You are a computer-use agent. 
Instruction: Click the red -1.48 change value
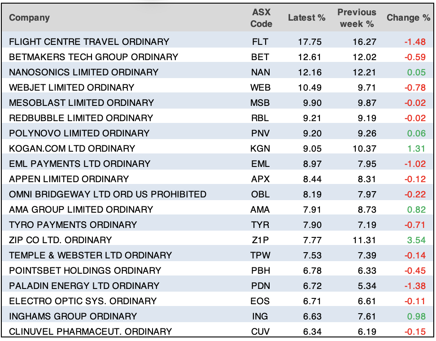pyautogui.click(x=414, y=42)
